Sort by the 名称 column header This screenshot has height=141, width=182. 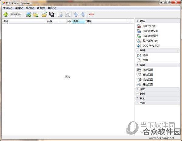(24, 21)
